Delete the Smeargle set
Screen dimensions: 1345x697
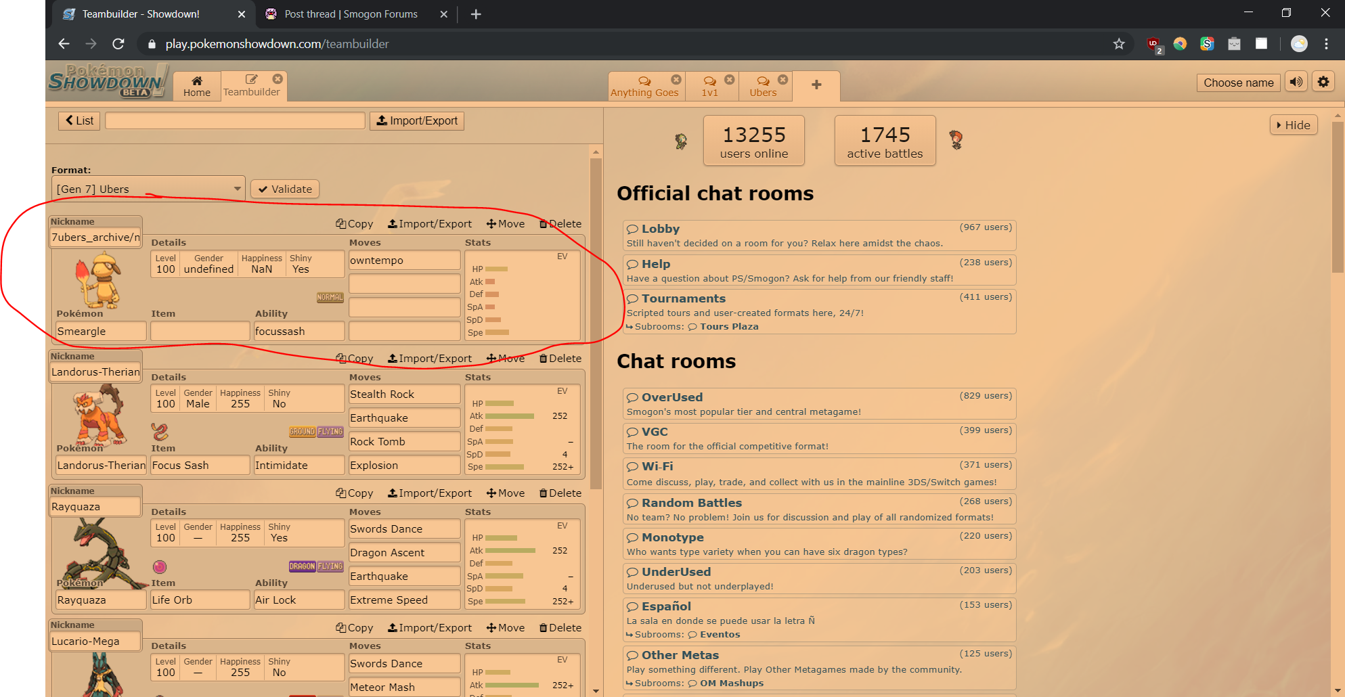[560, 224]
